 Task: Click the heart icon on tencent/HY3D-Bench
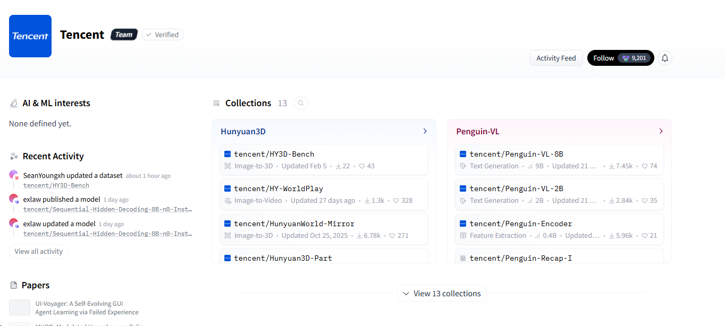[x=362, y=166]
